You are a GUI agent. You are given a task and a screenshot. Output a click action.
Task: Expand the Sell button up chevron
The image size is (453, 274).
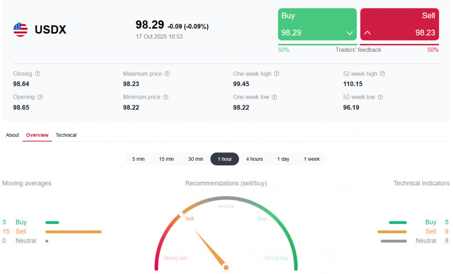(x=367, y=33)
